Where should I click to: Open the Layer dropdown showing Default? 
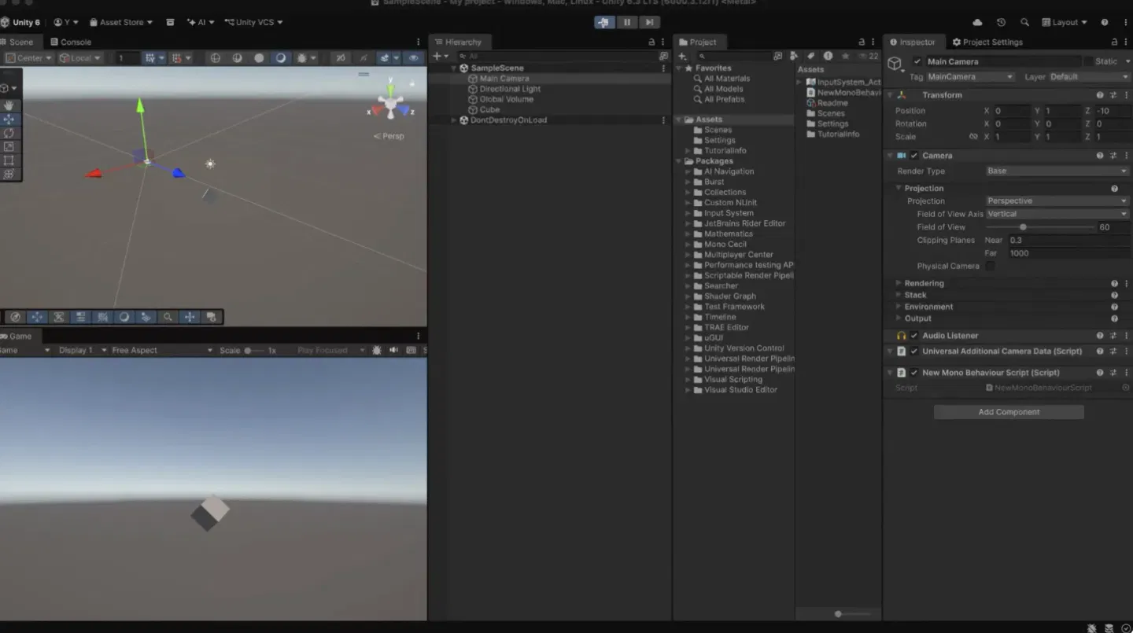click(x=1088, y=77)
